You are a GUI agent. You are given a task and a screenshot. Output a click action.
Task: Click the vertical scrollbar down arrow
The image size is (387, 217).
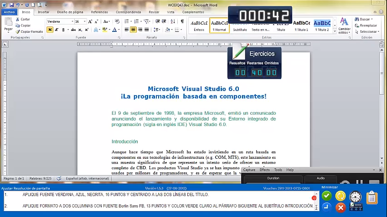[382, 158]
